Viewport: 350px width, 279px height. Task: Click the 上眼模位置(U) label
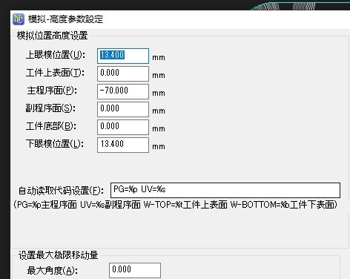point(56,55)
